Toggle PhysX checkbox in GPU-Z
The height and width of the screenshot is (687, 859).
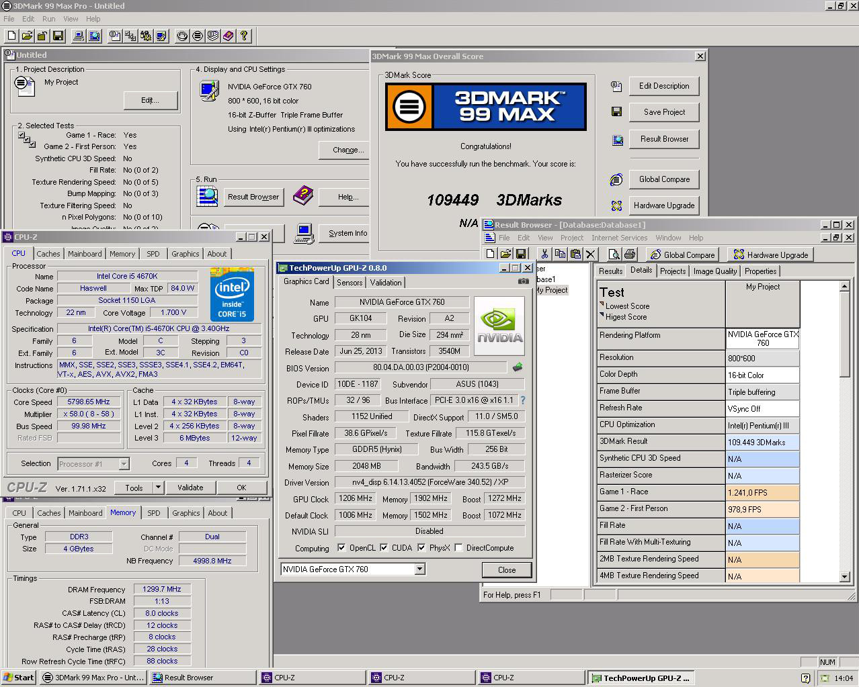tap(421, 548)
